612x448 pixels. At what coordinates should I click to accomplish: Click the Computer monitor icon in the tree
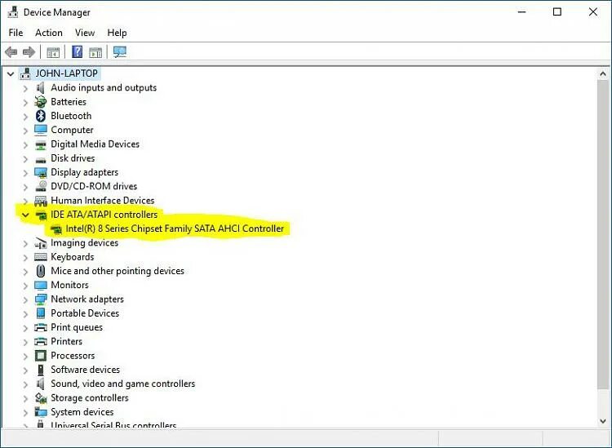click(41, 130)
